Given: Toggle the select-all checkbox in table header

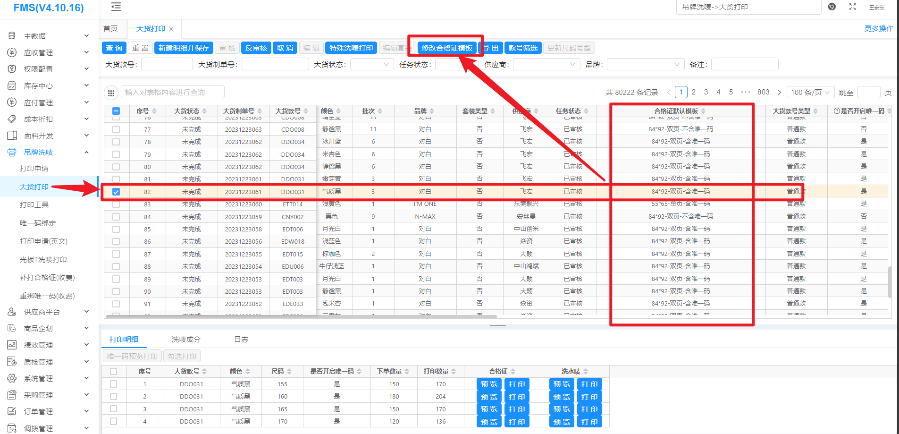Looking at the screenshot, I should pyautogui.click(x=116, y=111).
